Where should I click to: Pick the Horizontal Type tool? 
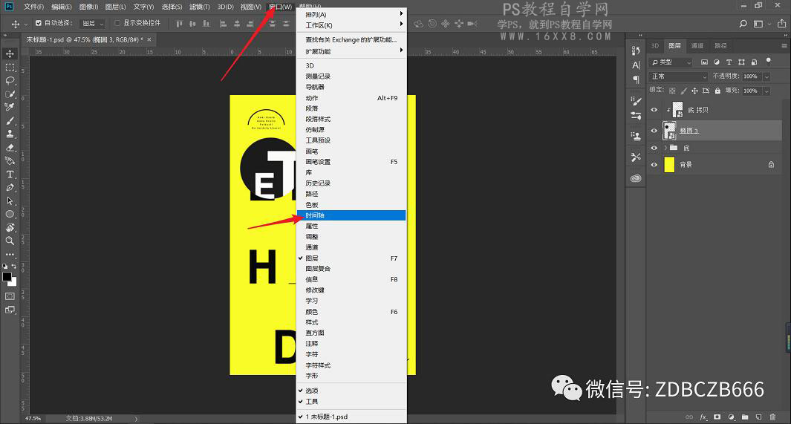(x=10, y=175)
